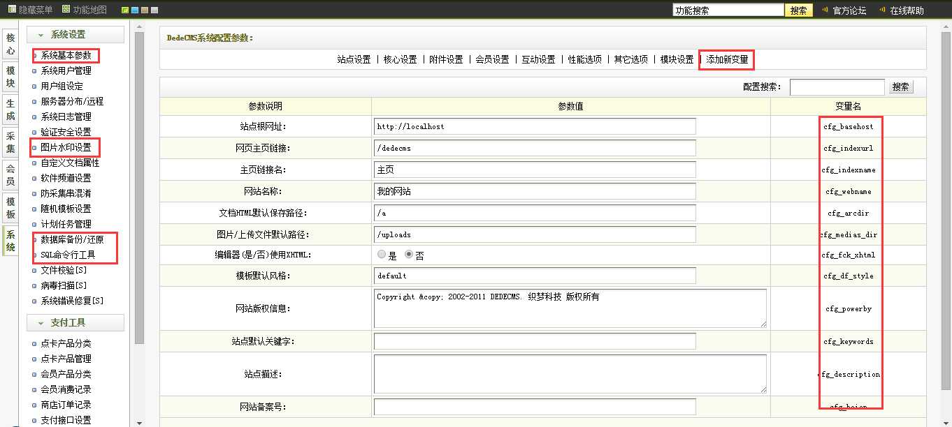Open 自定义文档属性 in sidebar
Viewport: 952px width, 427px height.
(70, 163)
